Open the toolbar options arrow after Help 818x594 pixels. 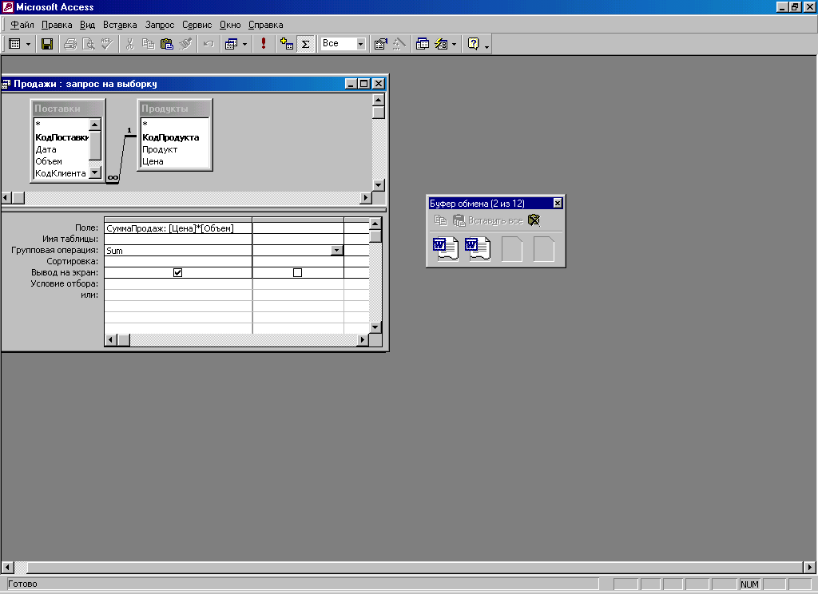[486, 46]
